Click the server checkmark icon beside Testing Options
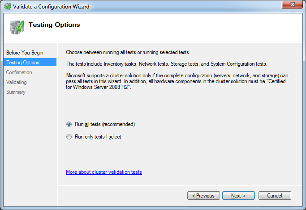Viewport: 306px width, 210px height. [x=17, y=27]
